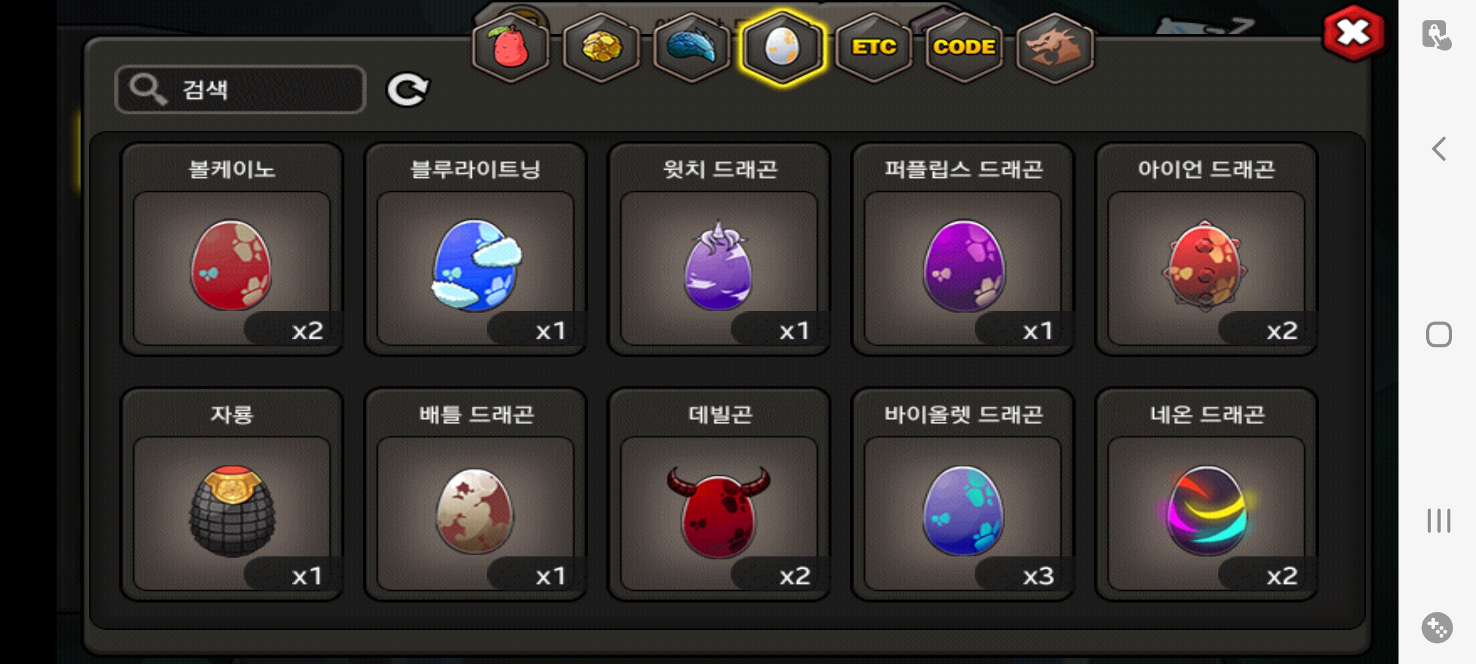Image resolution: width=1476 pixels, height=664 pixels.
Task: Tap the game controller icon in sidebar
Action: point(1437,628)
